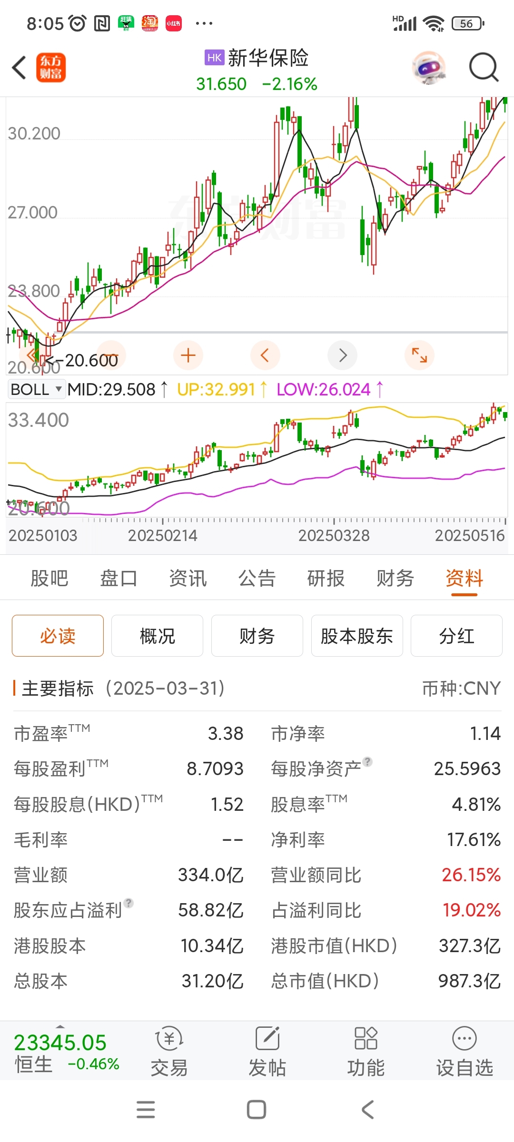Tap the 股息率 value 4.81%
Image resolution: width=514 pixels, height=1142 pixels.
point(476,804)
